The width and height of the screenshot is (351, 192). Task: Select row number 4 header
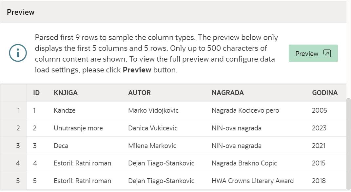tap(18, 163)
